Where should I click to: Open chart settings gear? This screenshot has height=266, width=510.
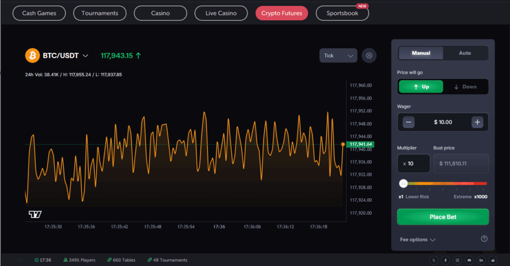pos(369,56)
